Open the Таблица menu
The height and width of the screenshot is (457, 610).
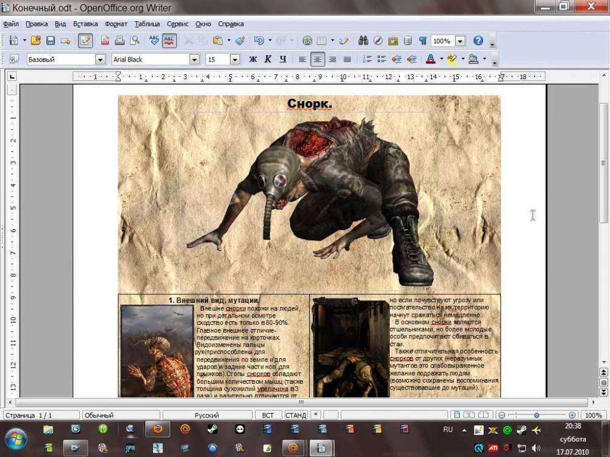tap(147, 24)
